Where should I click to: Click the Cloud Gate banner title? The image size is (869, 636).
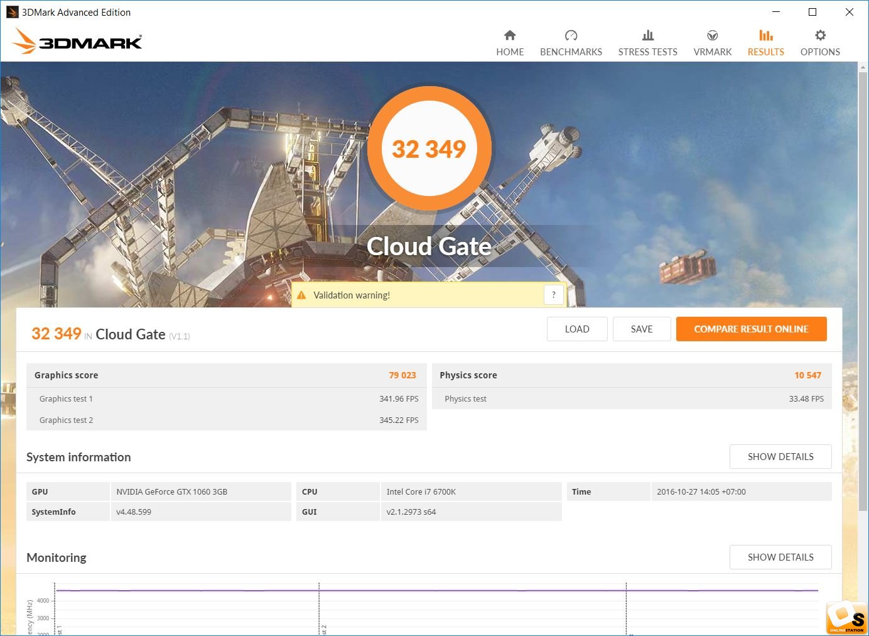point(429,246)
